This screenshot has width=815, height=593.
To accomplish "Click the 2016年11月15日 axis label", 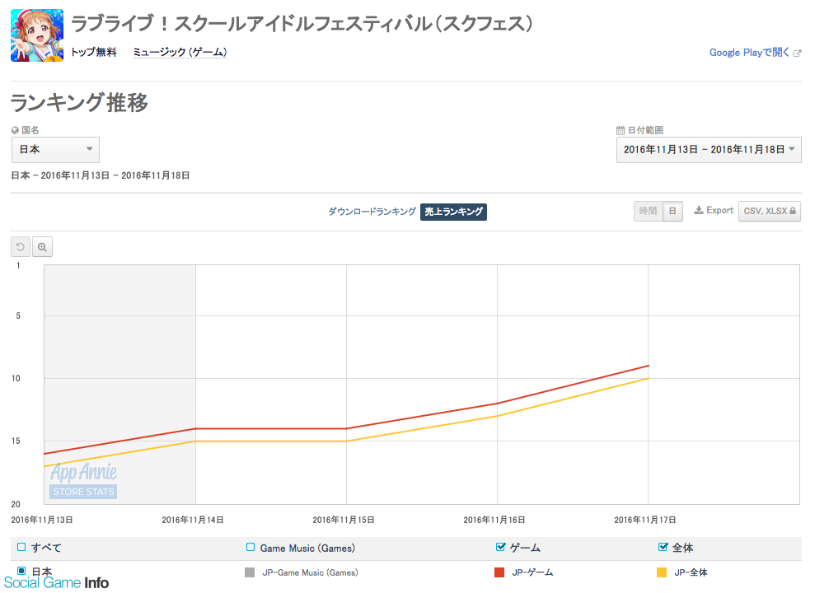I will pyautogui.click(x=344, y=520).
